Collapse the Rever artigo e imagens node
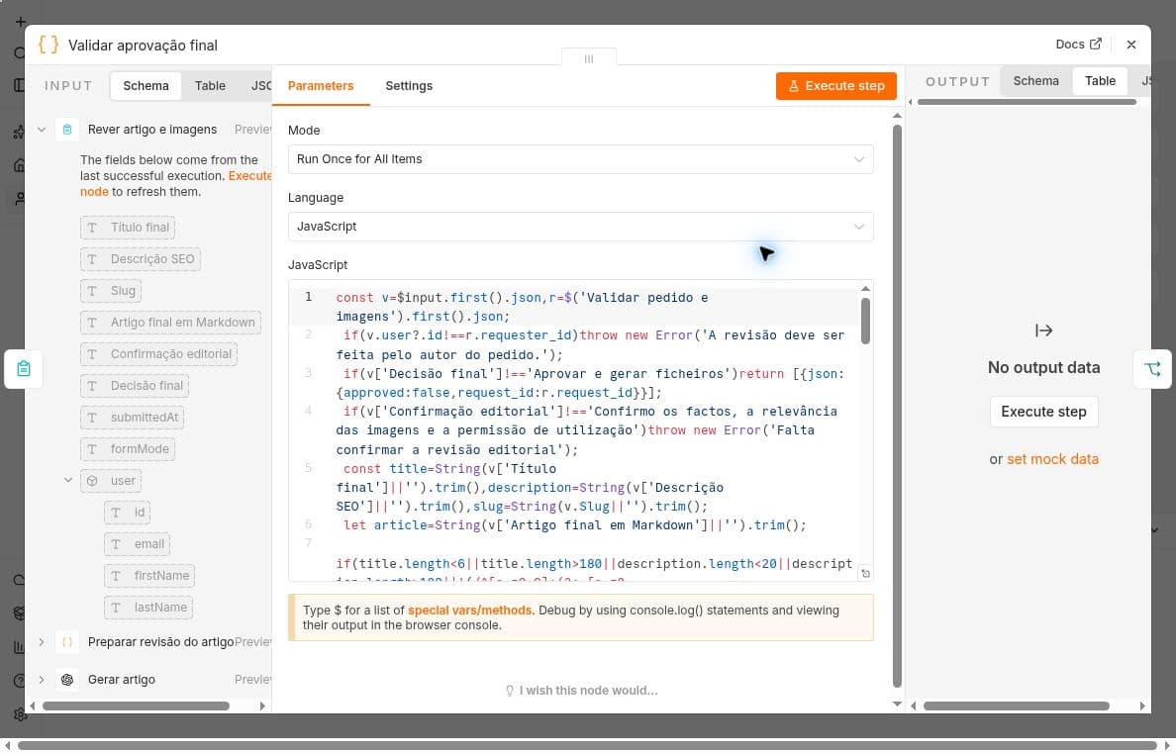The image size is (1176, 753). (42, 130)
